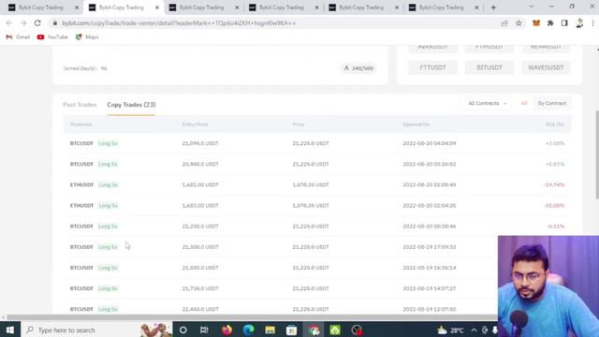
Task: Click the 348/500 followers count
Action: 358,68
